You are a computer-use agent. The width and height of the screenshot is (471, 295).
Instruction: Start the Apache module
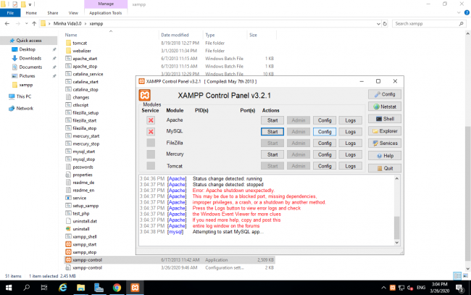click(x=272, y=120)
